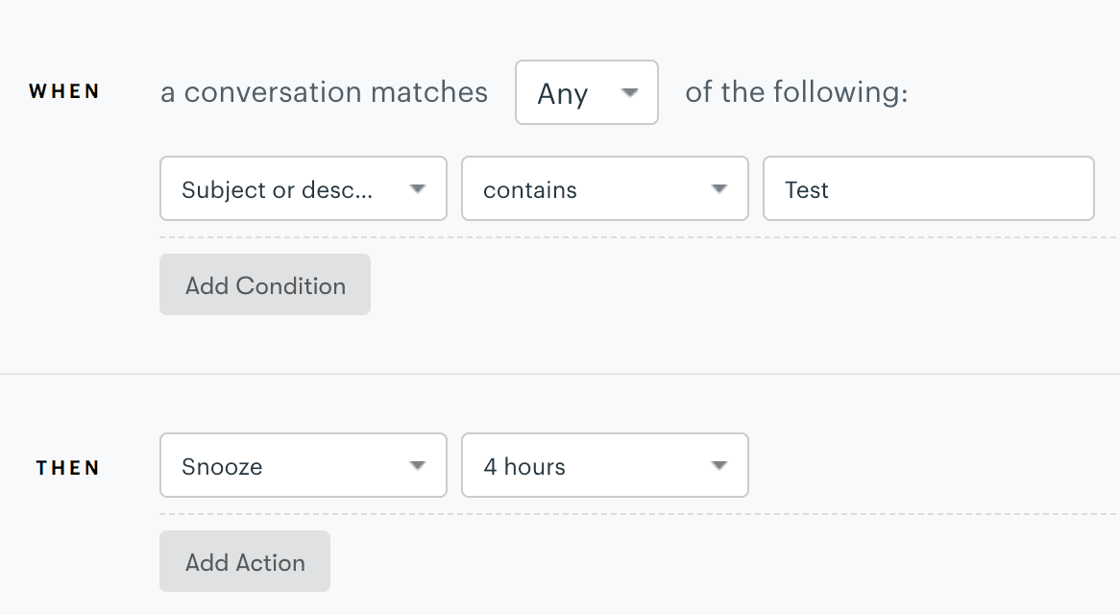Open the Snooze action dropdown
The image size is (1120, 615).
point(288,466)
